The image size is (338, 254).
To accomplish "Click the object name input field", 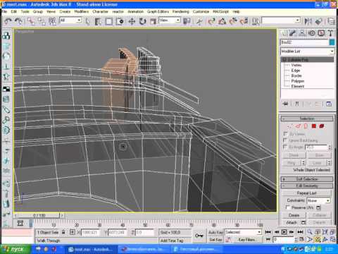I will (304, 42).
